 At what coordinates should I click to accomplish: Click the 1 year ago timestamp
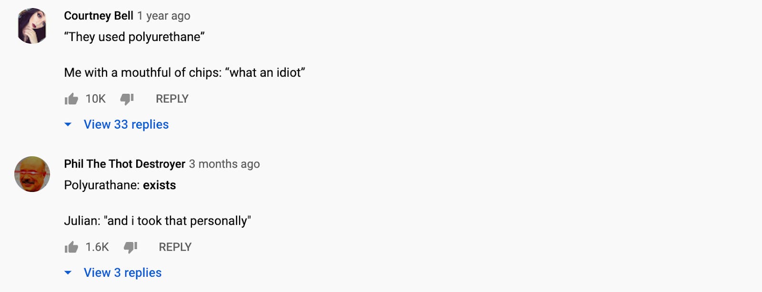[x=163, y=15]
